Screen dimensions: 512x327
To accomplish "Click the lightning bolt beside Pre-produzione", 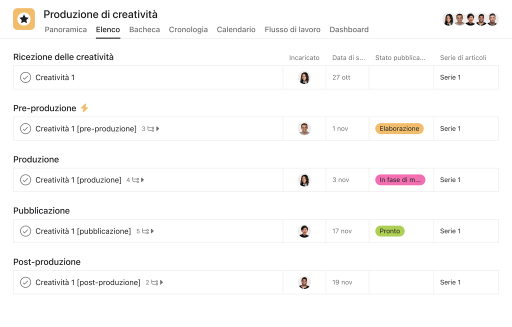I will click(x=84, y=108).
